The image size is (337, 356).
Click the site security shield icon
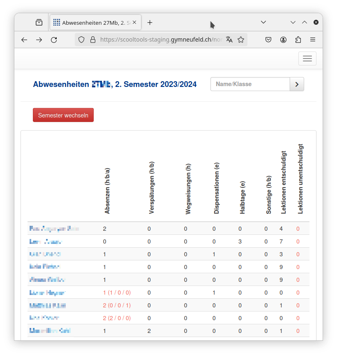click(x=81, y=40)
